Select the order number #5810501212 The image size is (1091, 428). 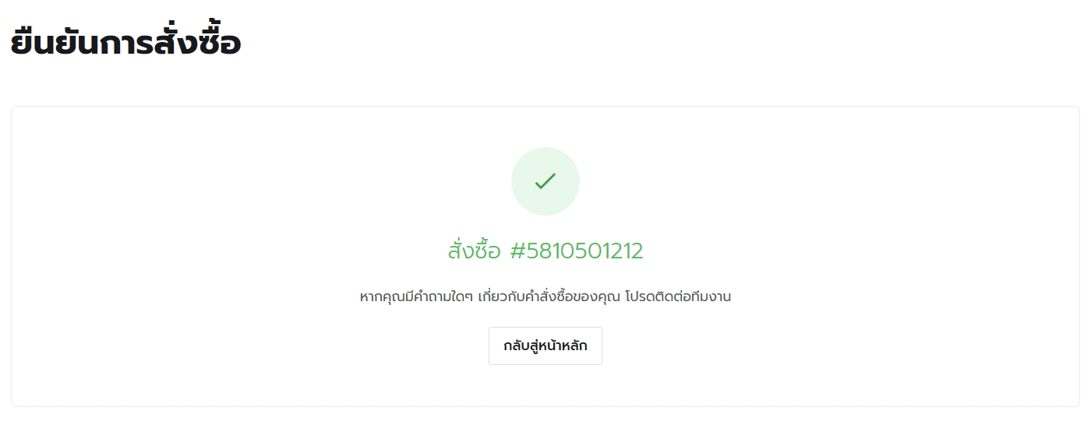click(x=577, y=251)
